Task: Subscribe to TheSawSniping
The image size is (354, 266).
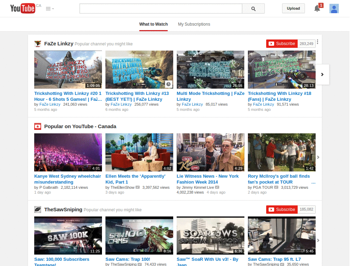Action: coord(281,210)
